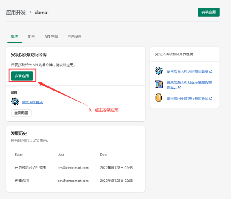Switch to the 配置 tab
Viewport: 231px width, 199px height.
coord(31,36)
